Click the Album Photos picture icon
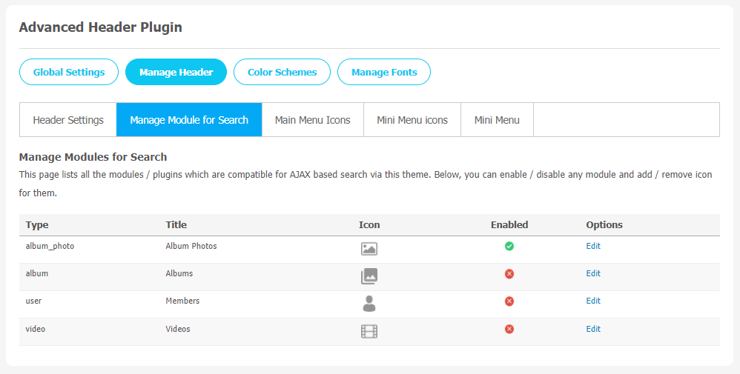Image resolution: width=740 pixels, height=374 pixels. pos(369,249)
